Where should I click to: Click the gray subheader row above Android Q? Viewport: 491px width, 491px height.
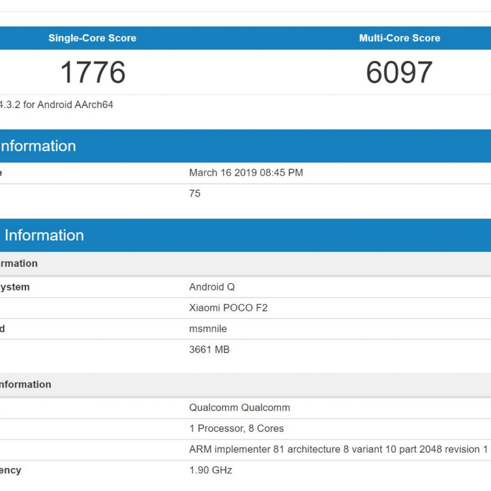coord(245,264)
